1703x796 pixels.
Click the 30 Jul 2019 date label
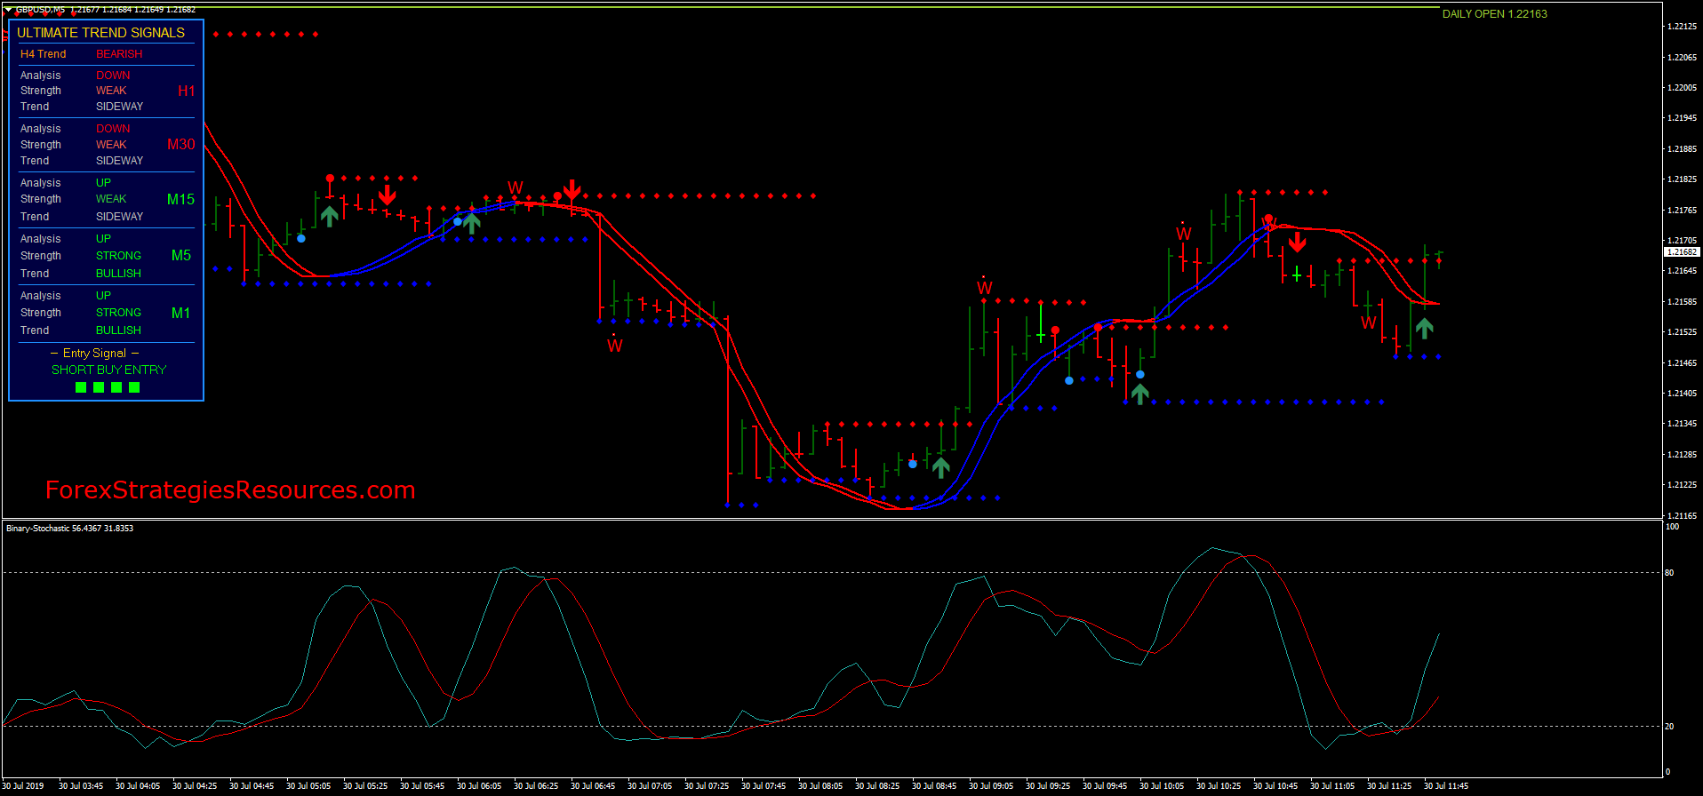[23, 786]
